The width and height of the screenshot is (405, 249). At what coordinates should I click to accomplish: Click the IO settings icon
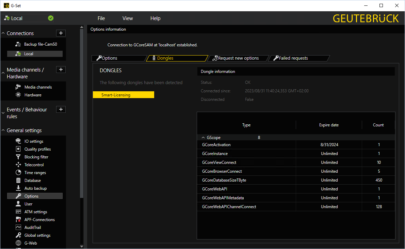(x=18, y=141)
